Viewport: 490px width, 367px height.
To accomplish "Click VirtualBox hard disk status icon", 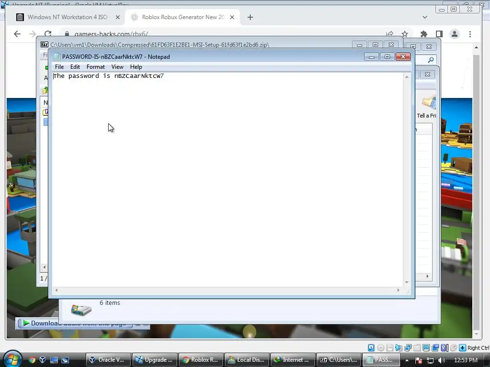I will coord(371,348).
